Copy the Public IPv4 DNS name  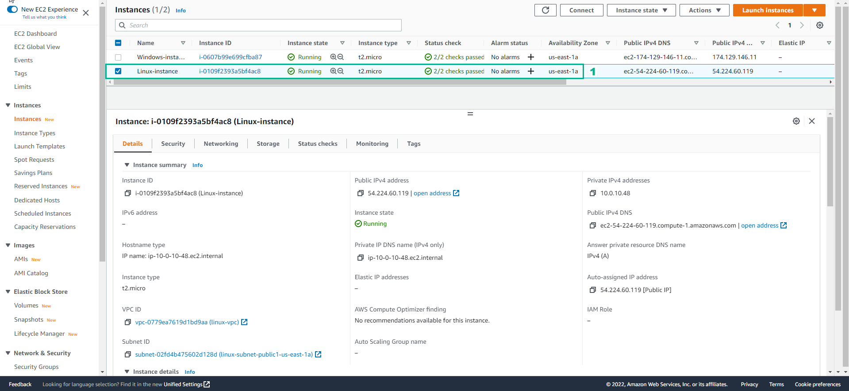pyautogui.click(x=593, y=225)
